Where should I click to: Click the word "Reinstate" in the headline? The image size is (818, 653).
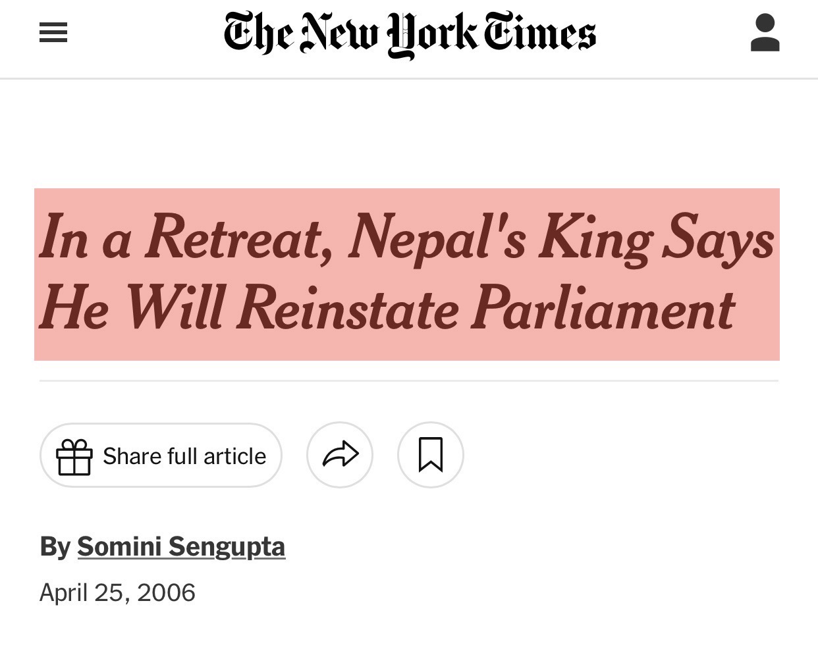click(348, 309)
